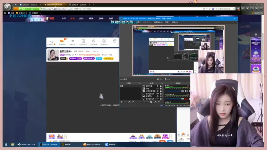Toggle visibility of 显示器采集 source
The height and width of the screenshot is (150, 267).
coord(157,94)
